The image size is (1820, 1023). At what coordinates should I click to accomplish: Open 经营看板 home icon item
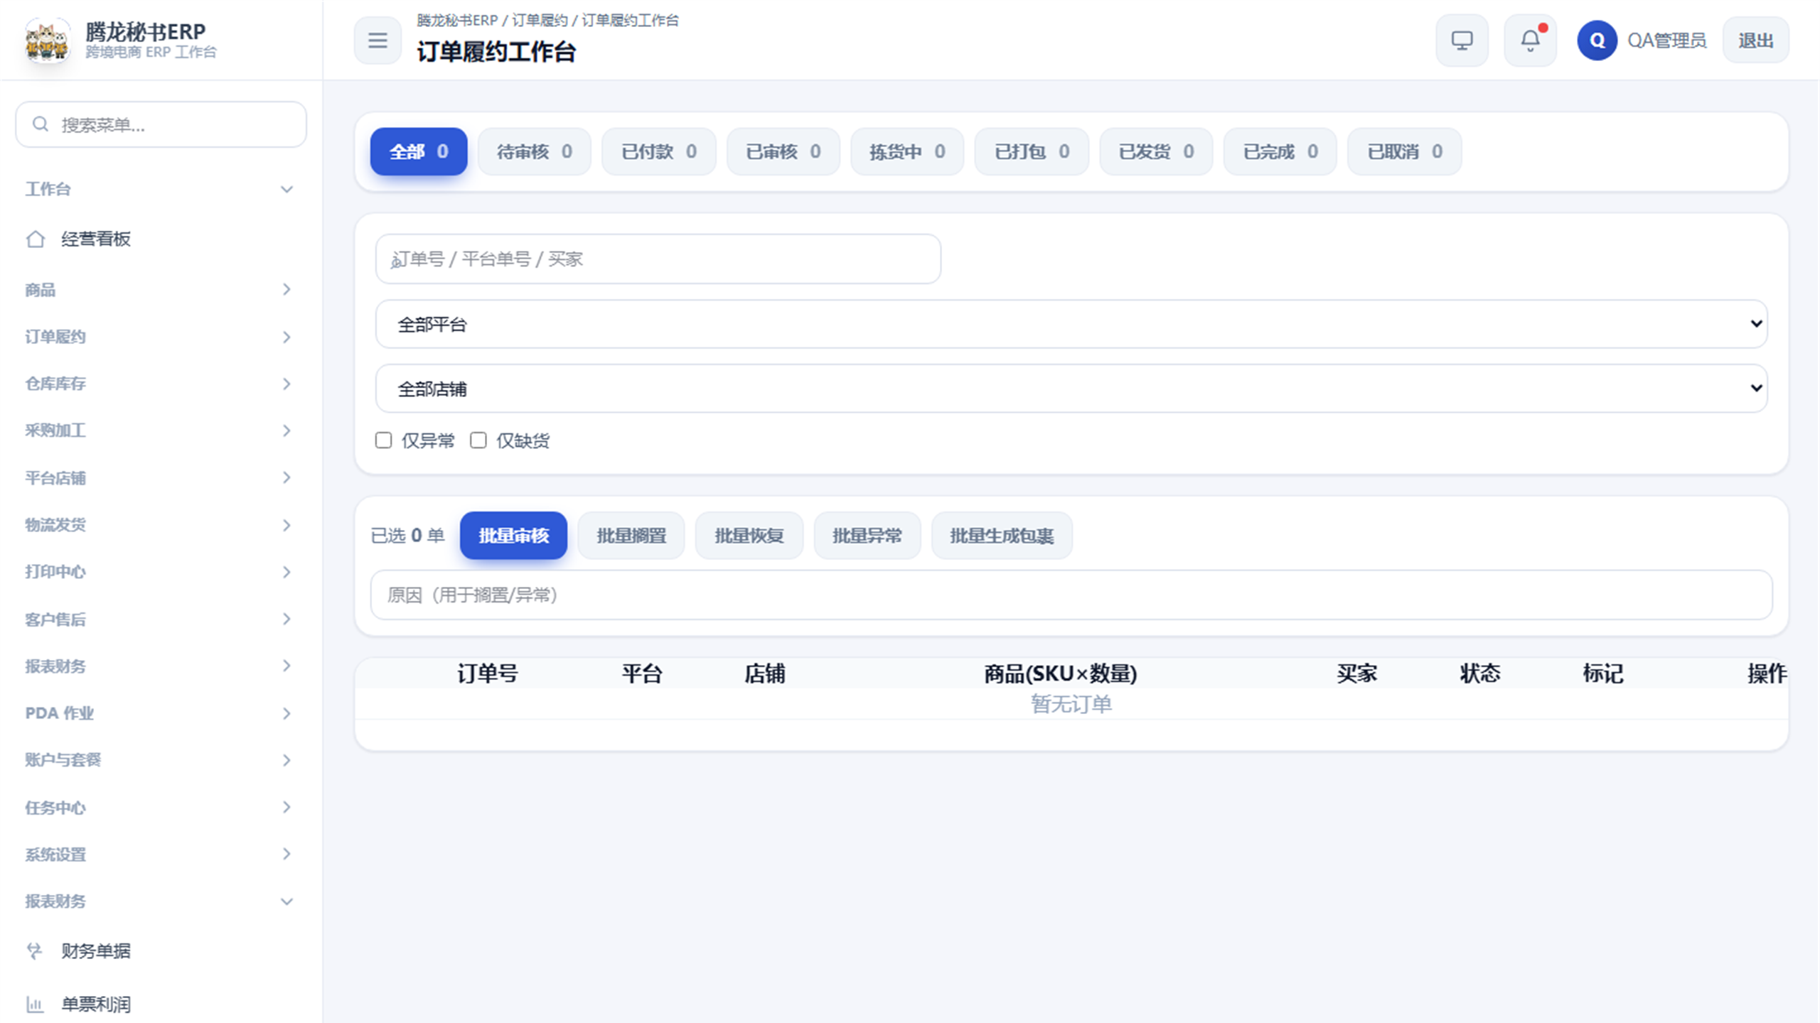(x=161, y=239)
